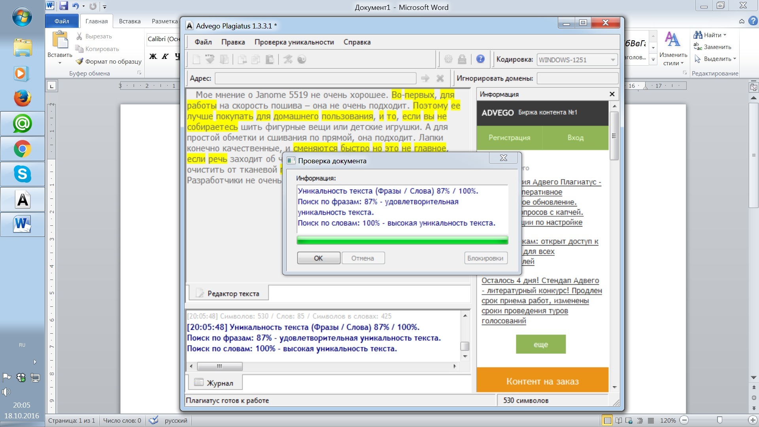The image size is (759, 427).
Task: Click the gray X next to address field
Action: (x=440, y=78)
